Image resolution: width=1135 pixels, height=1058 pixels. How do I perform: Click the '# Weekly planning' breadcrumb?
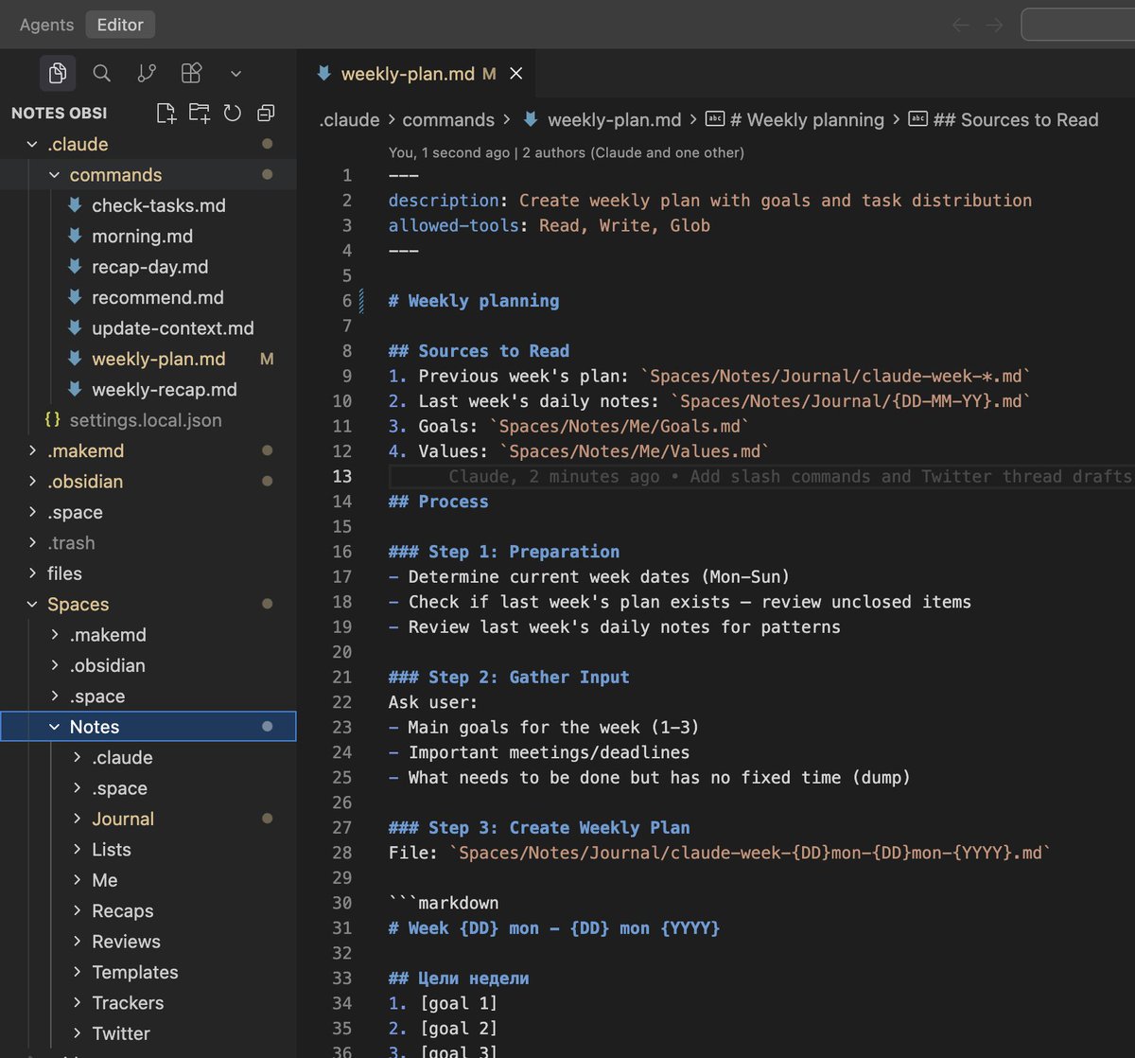(x=795, y=120)
